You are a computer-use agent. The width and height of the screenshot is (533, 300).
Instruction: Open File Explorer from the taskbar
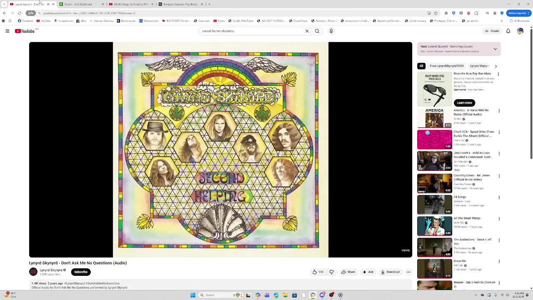[x=285, y=295]
